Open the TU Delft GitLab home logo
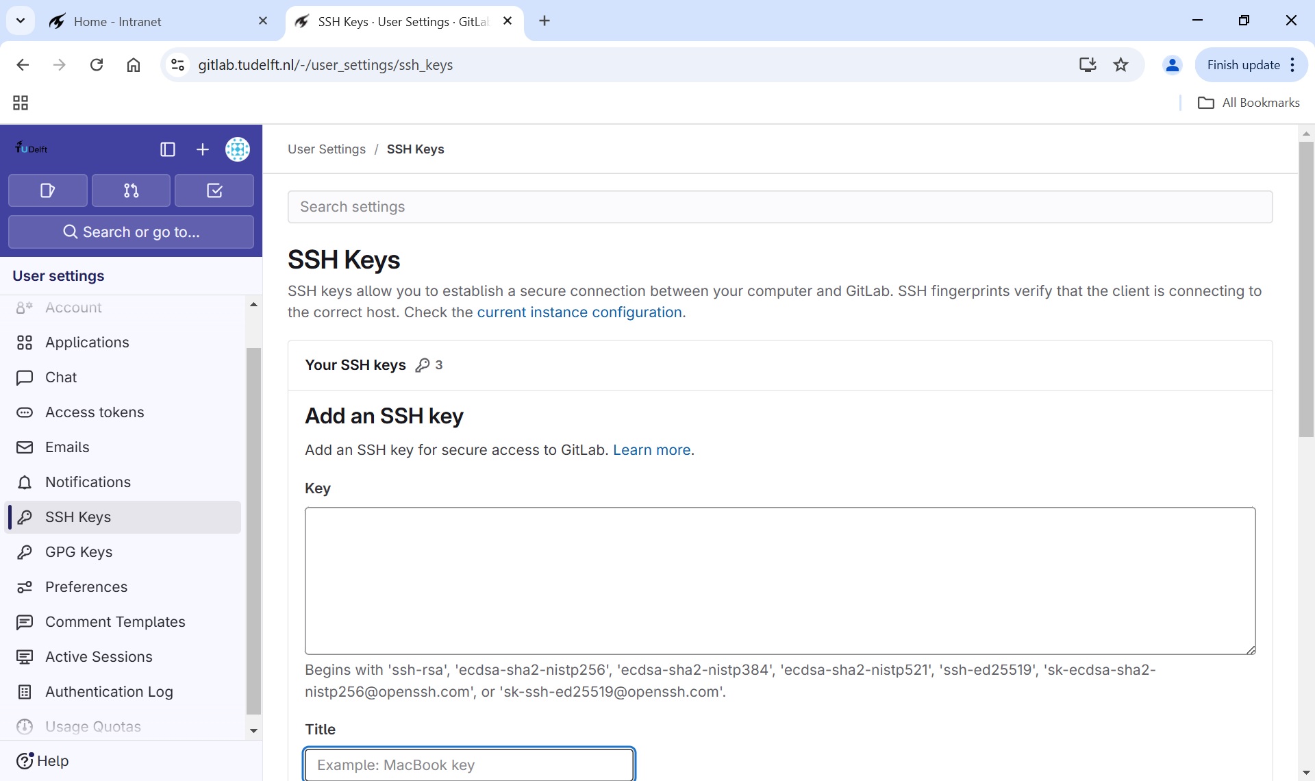Screen dimensions: 1315x781 [x=32, y=149]
